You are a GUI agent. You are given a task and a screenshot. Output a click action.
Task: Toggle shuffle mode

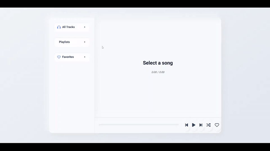[208, 125]
